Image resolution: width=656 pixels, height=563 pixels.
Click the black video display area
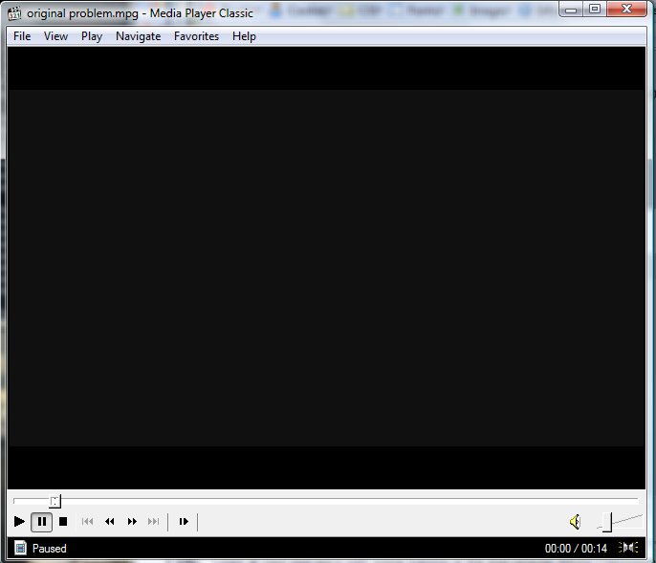tap(326, 268)
